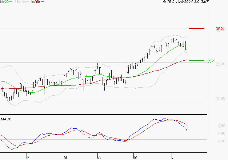Click the second M month label near J
Screen dimensions: 228x160
click(136, 157)
